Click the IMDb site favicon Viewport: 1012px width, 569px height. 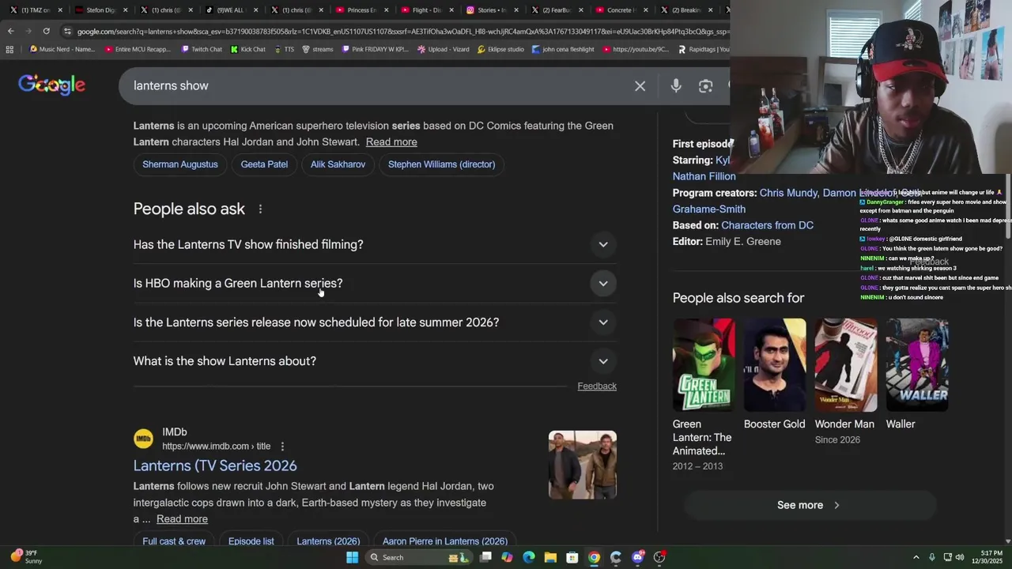click(143, 439)
